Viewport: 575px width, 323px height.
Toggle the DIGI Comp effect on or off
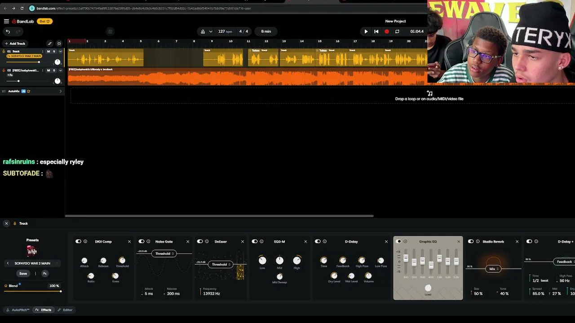click(x=78, y=241)
